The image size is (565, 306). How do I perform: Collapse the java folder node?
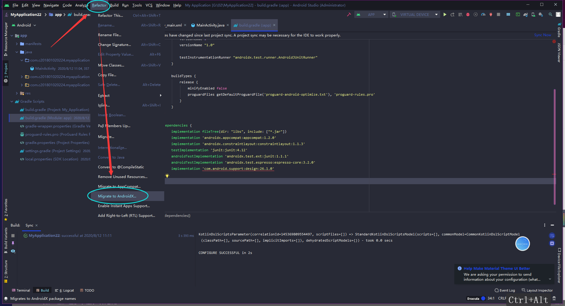[17, 52]
